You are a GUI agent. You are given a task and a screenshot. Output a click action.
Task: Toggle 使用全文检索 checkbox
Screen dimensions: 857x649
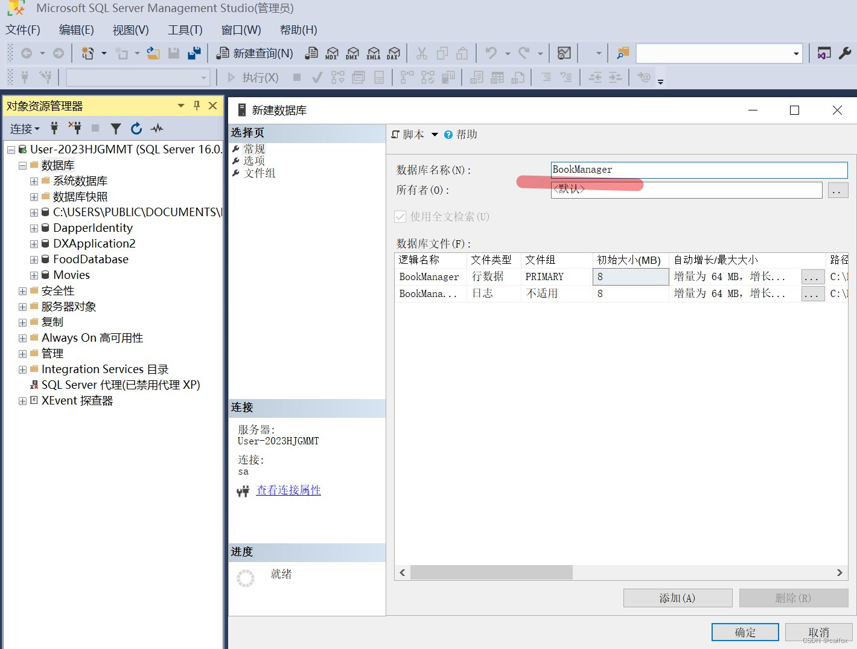[x=400, y=217]
